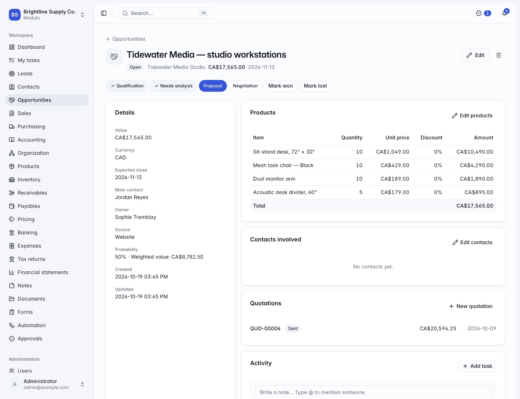Viewport: 520px width, 399px height.
Task: Go to My tasks
Action: (47, 60)
